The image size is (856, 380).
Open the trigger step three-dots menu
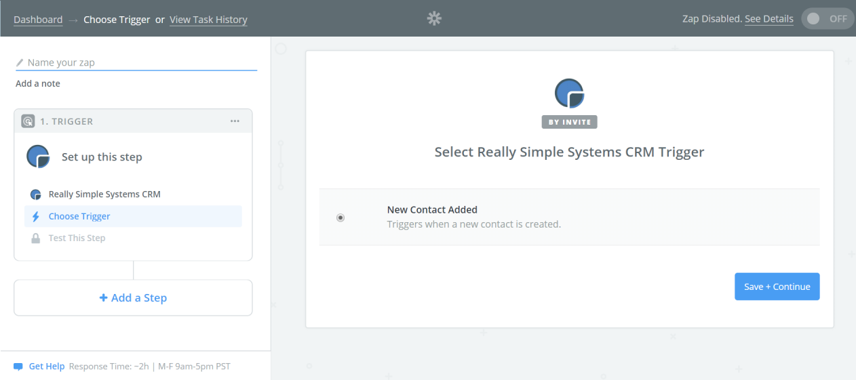(x=235, y=121)
